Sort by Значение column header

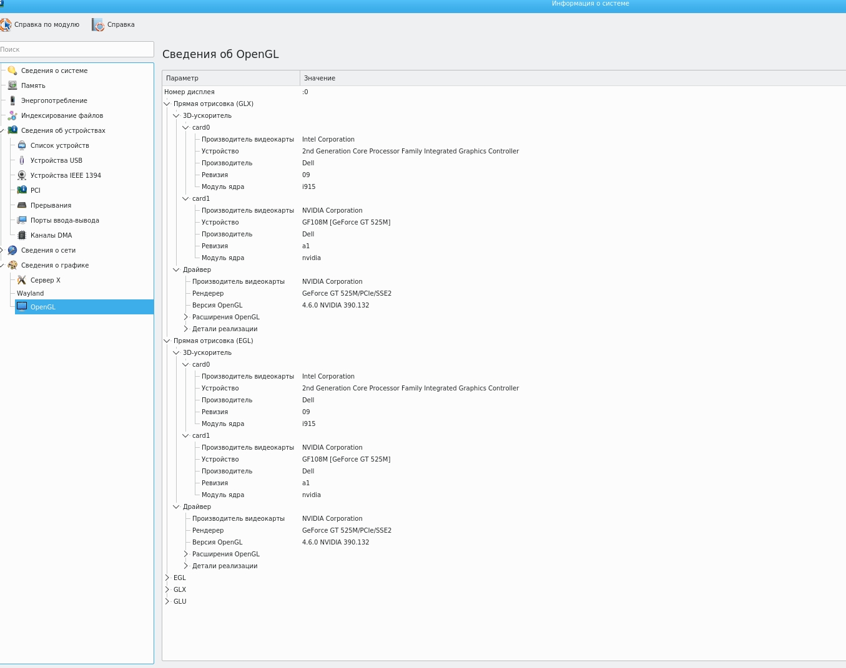tap(573, 78)
